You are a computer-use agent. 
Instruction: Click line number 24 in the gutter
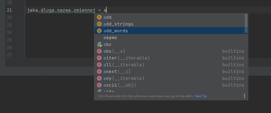coord(9,32)
